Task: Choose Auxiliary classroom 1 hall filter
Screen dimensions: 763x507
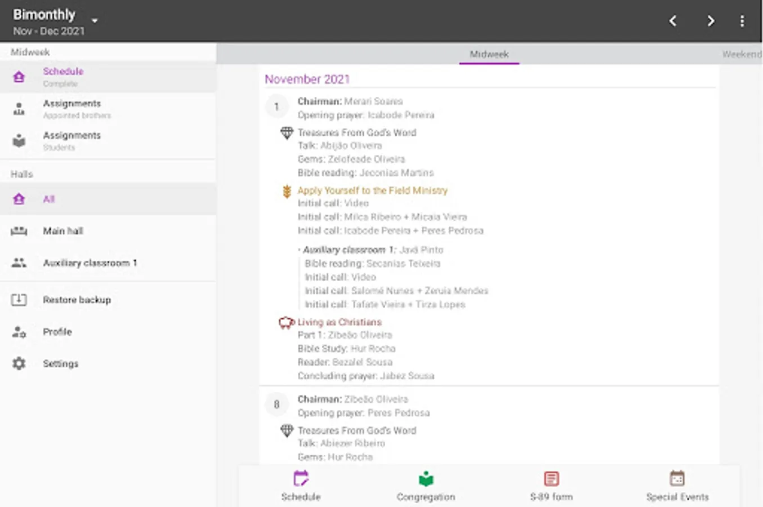Action: tap(108, 263)
